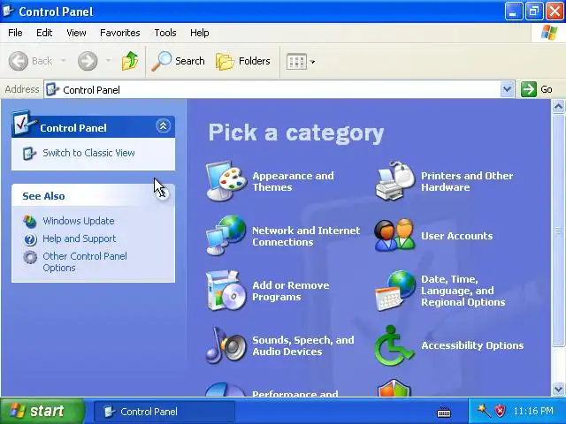The image size is (566, 424).
Task: Click the Security Center shield icon
Action: click(394, 388)
